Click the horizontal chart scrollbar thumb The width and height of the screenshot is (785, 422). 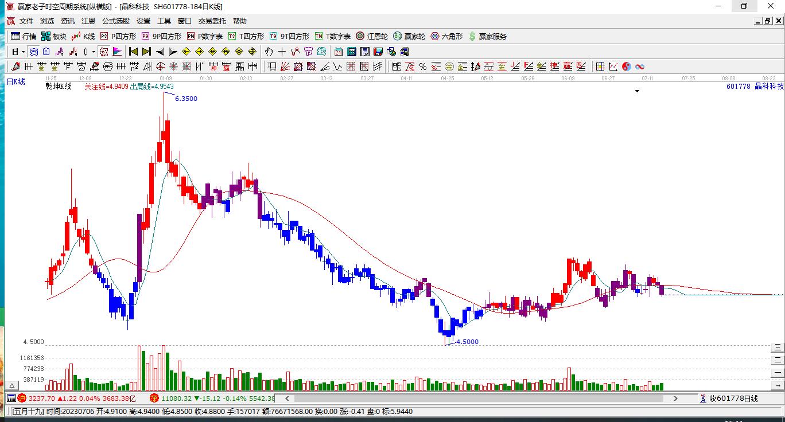(479, 398)
